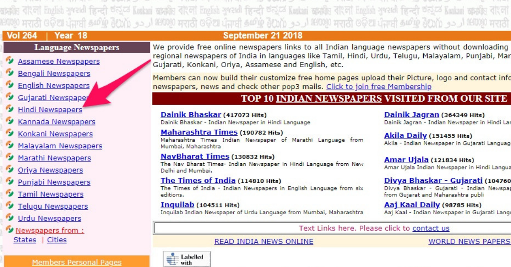511x267 pixels.
Task: Click 'Click to join free Membership' link
Action: pyautogui.click(x=379, y=87)
